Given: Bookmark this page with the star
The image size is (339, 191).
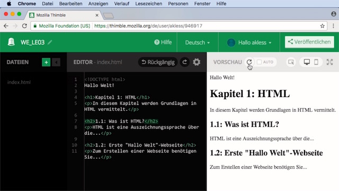Looking at the screenshot, I should point(323,26).
